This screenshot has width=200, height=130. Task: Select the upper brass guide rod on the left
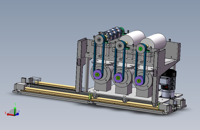(55, 85)
